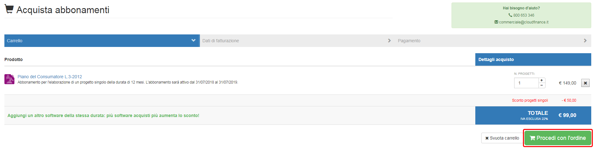The height and width of the screenshot is (148, 595).
Task: Click the green Aggiungi un altro software message
Action: point(103,115)
